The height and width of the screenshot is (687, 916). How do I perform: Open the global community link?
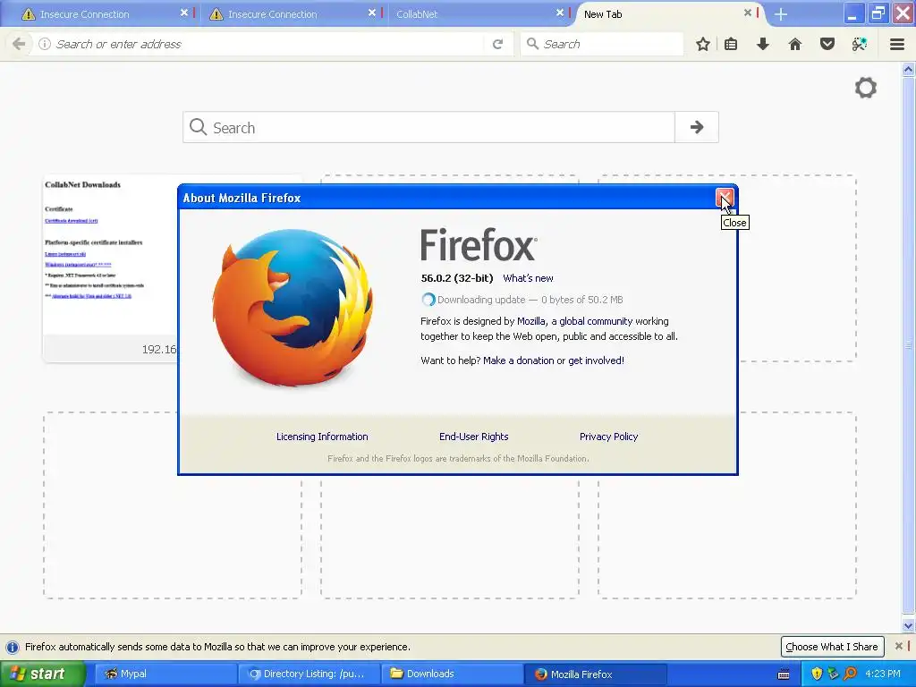596,321
